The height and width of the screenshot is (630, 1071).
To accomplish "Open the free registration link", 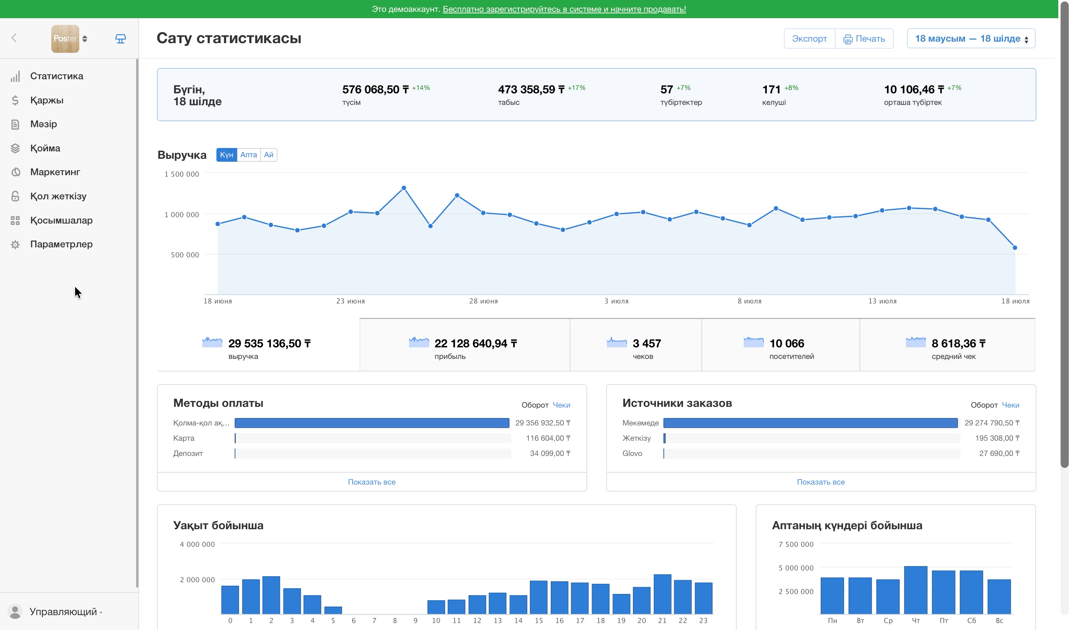I will click(565, 9).
